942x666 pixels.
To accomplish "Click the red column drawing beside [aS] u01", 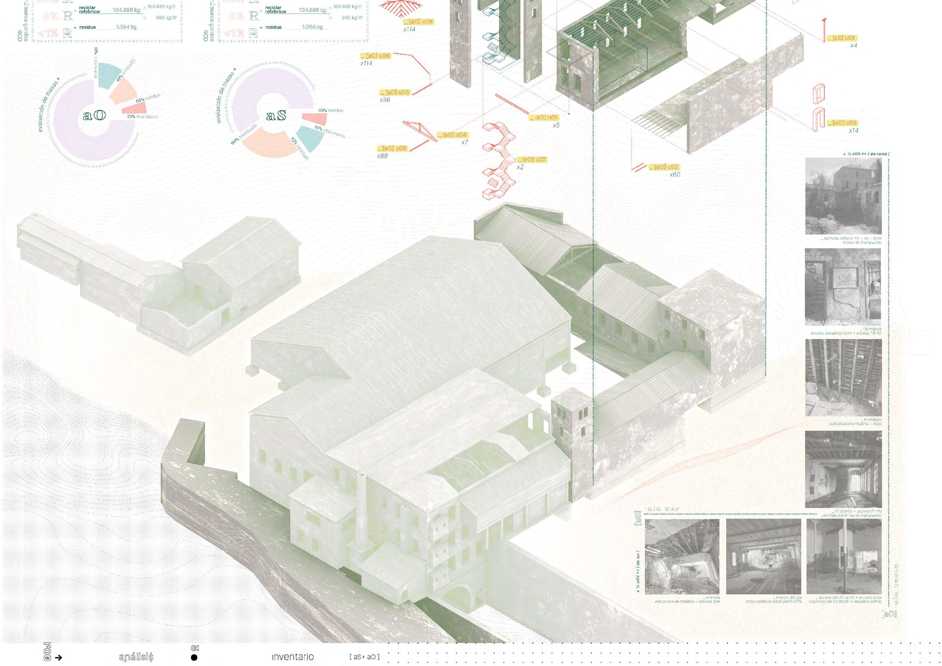I will [824, 30].
